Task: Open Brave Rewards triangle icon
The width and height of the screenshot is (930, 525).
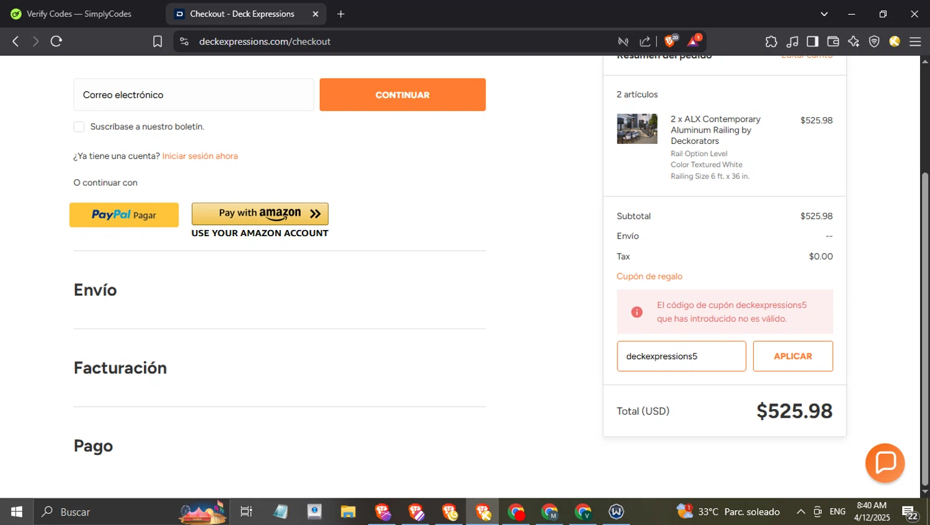Action: coord(693,41)
